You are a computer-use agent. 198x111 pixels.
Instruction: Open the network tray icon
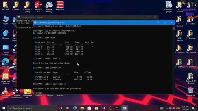pyautogui.click(x=170, y=108)
